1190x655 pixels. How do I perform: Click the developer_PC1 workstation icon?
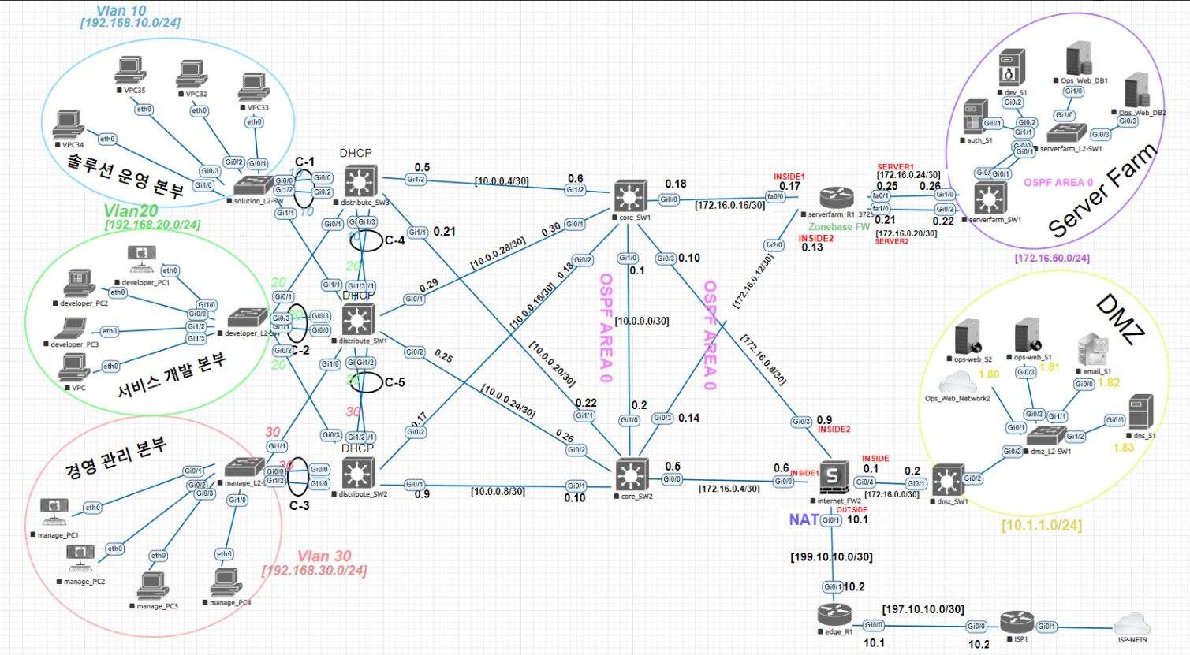142,260
